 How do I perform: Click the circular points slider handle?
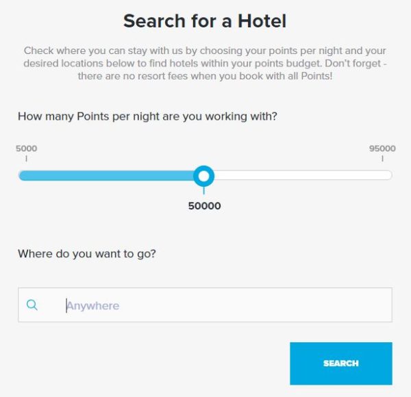[x=203, y=176]
